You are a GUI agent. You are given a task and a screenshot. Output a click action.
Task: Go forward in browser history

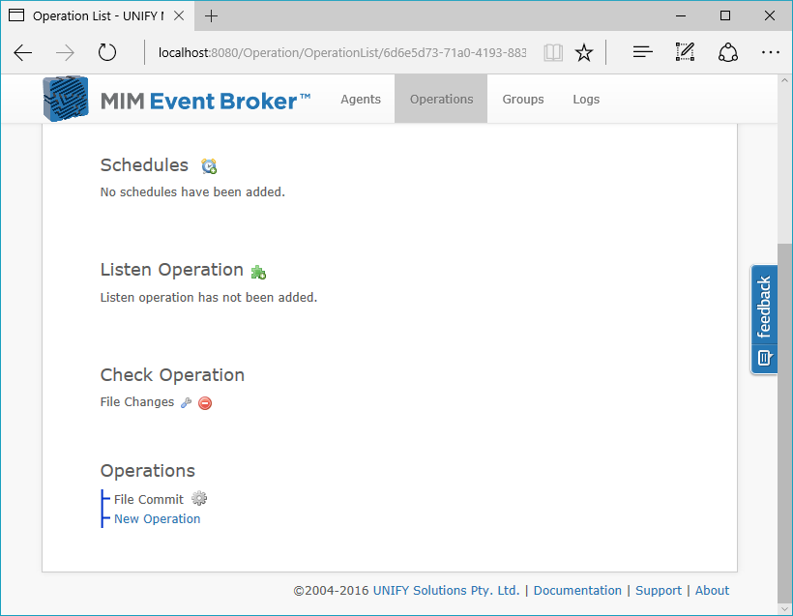(65, 52)
